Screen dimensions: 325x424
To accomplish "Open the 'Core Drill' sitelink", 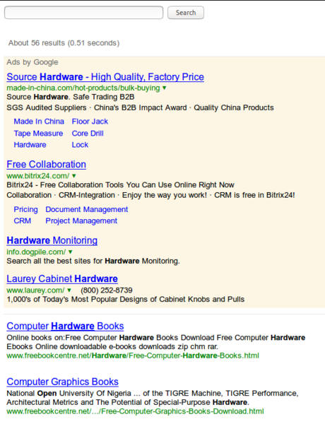I will [x=88, y=134].
